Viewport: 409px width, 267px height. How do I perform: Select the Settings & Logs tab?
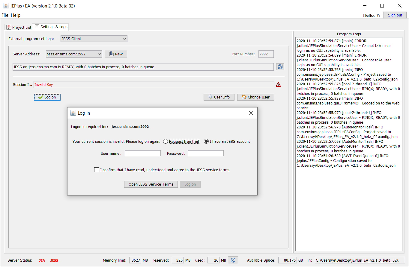click(51, 27)
